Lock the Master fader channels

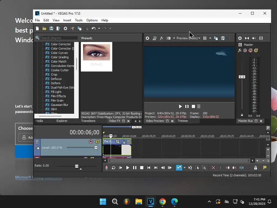[x=242, y=115]
